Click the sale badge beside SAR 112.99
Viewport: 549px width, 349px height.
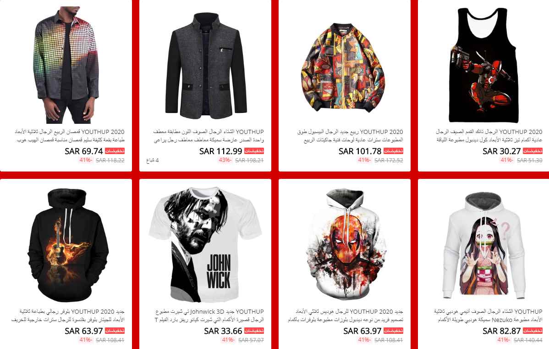pos(254,151)
